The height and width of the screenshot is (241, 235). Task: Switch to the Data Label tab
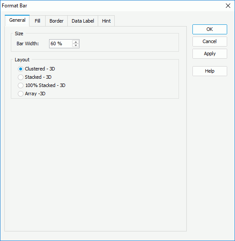point(83,21)
